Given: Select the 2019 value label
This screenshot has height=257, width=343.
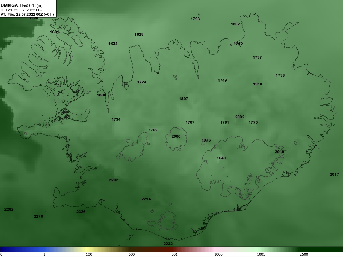Looking at the screenshot, I should pos(279,152).
